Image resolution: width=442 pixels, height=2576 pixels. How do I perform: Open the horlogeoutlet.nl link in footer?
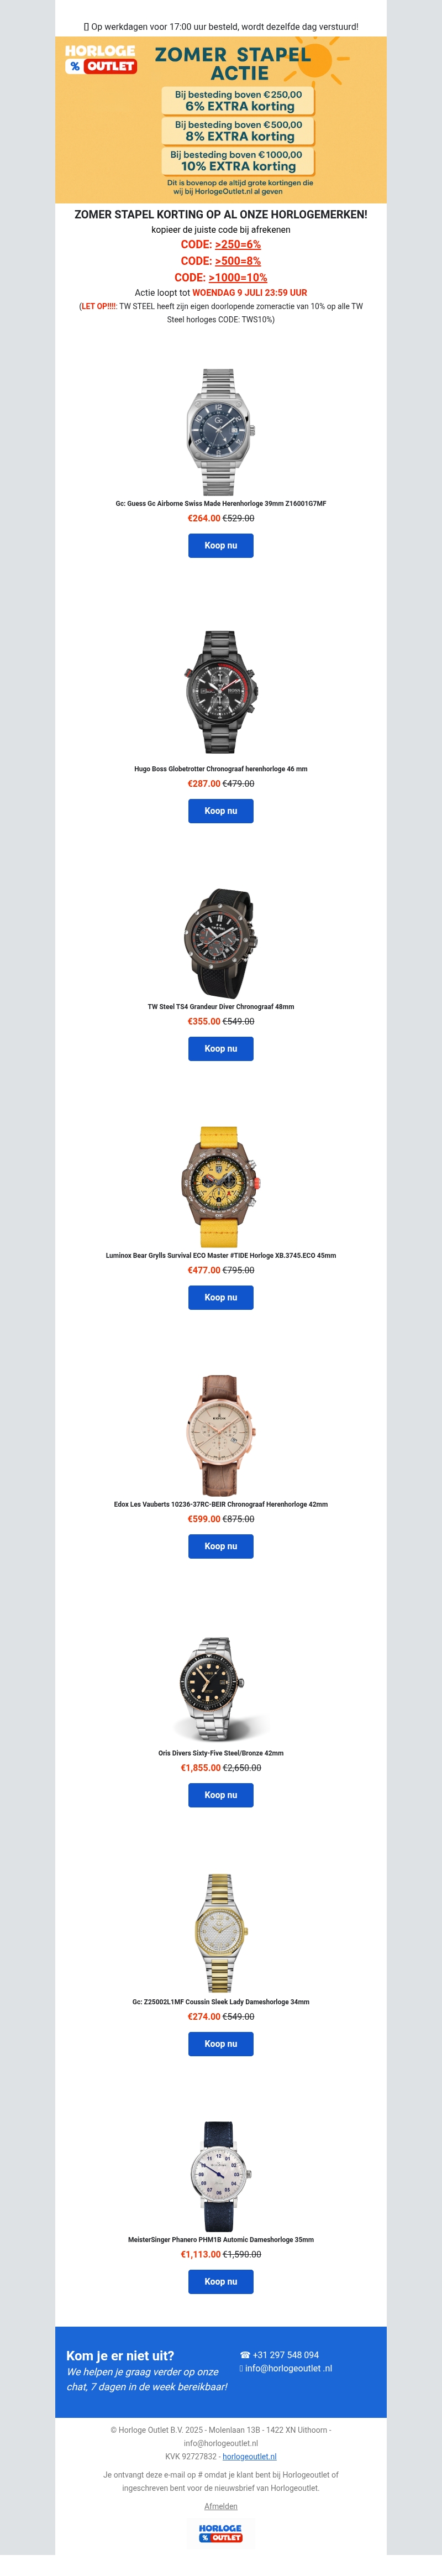(249, 2456)
